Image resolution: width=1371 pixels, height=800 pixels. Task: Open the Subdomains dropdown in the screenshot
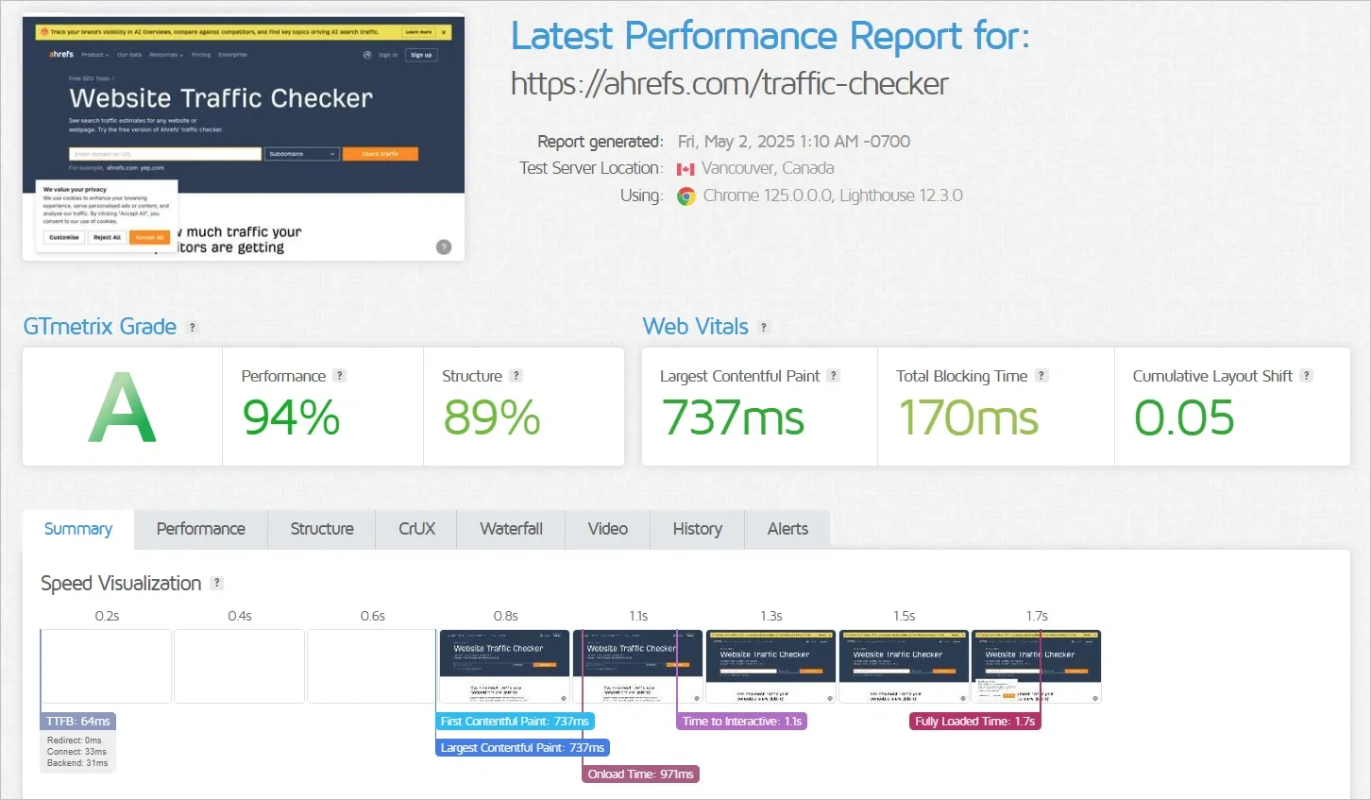[x=301, y=154]
